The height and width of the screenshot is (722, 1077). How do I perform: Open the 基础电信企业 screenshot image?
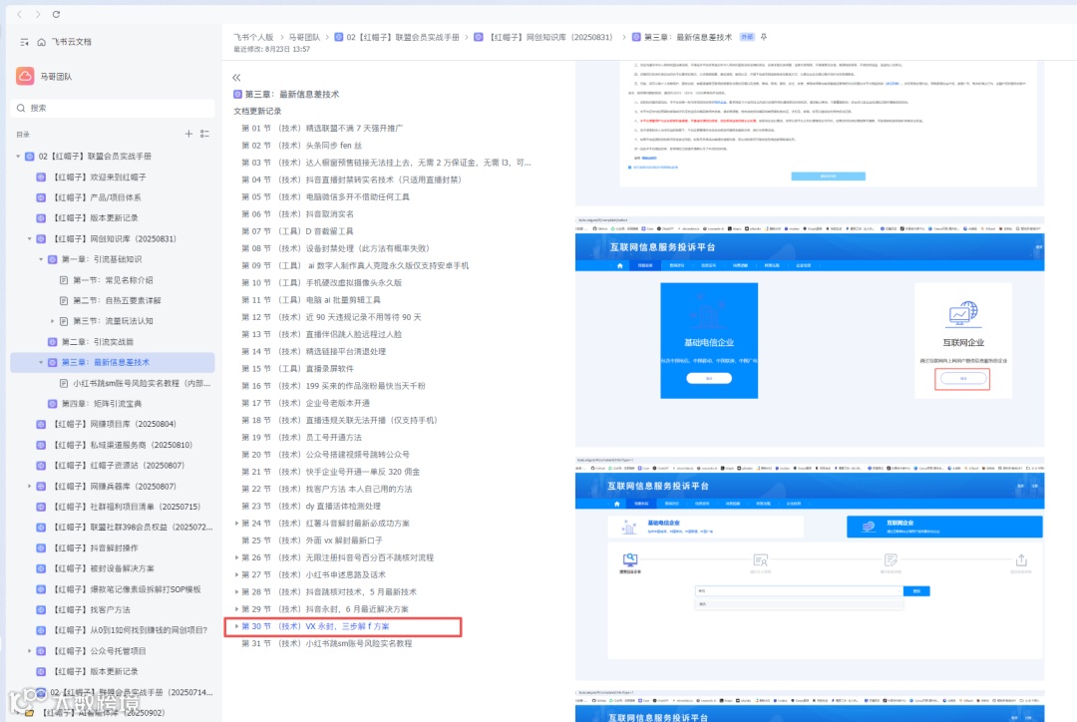709,341
